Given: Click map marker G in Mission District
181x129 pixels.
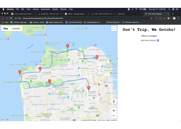Looking at the screenshot, I should 89,88.
